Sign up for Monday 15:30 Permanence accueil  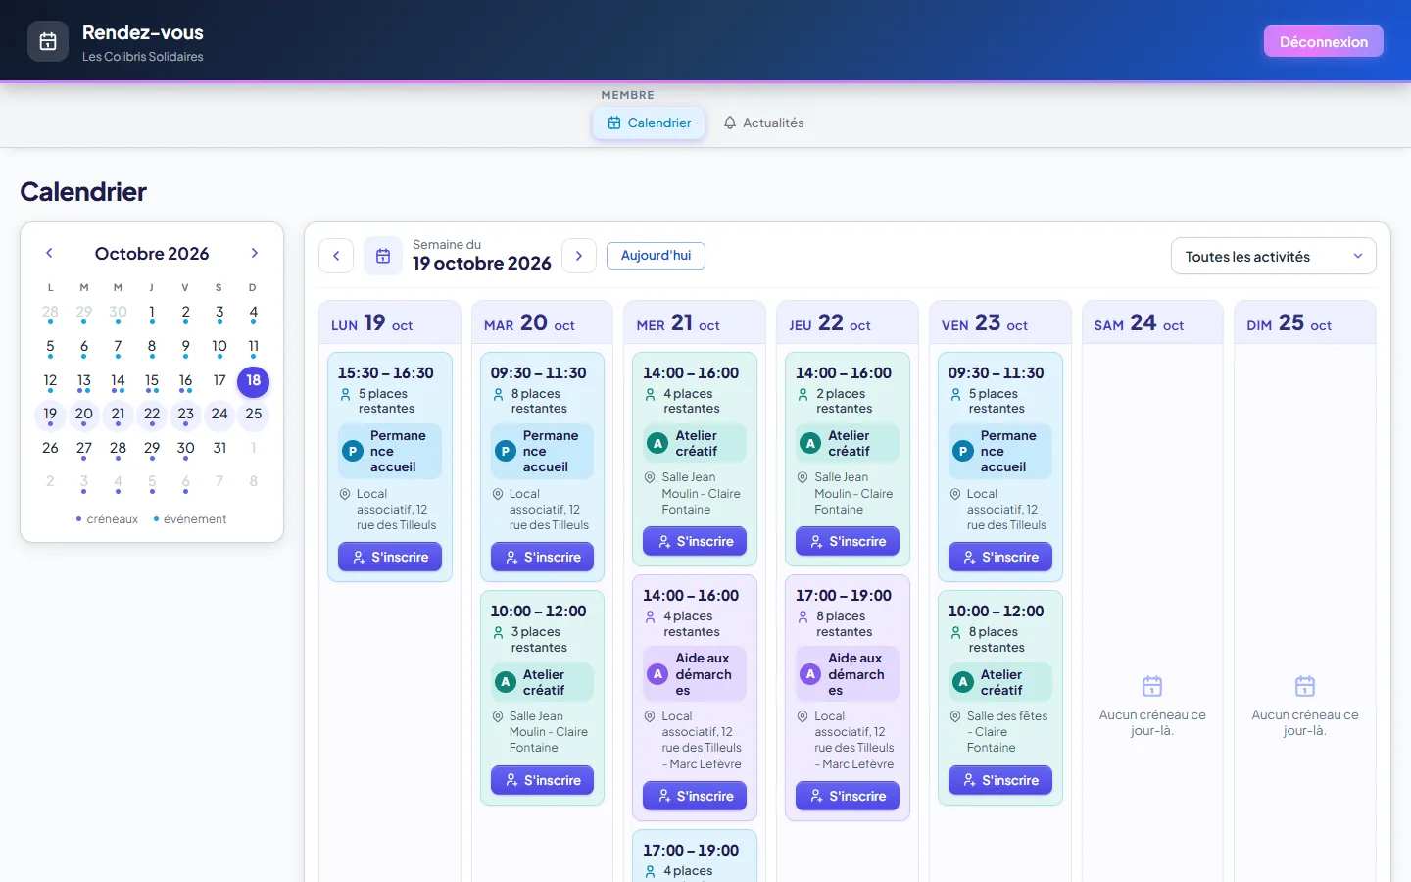pos(390,557)
